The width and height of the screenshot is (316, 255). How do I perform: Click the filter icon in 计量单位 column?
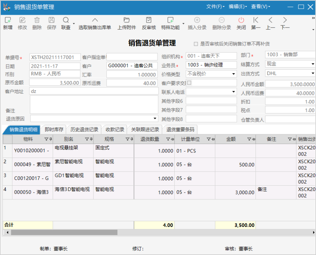tap(209, 139)
